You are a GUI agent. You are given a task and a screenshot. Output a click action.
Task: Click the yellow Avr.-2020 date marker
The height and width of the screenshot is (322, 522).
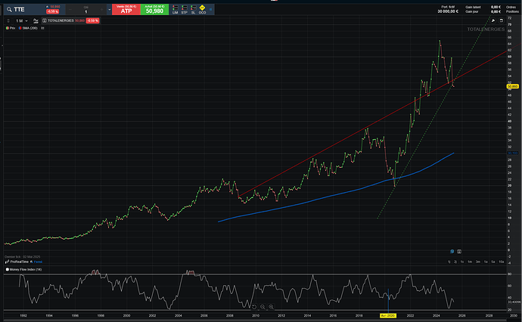[388, 315]
